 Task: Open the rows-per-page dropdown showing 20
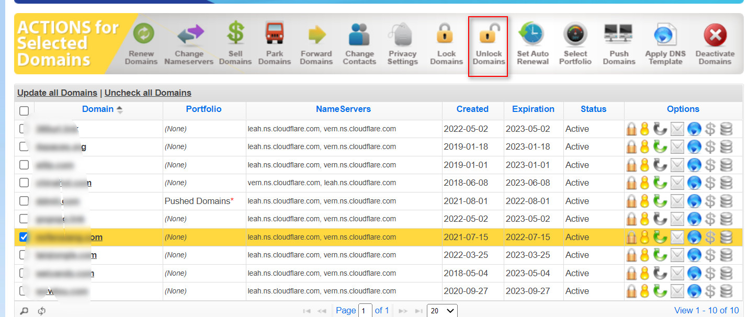442,311
